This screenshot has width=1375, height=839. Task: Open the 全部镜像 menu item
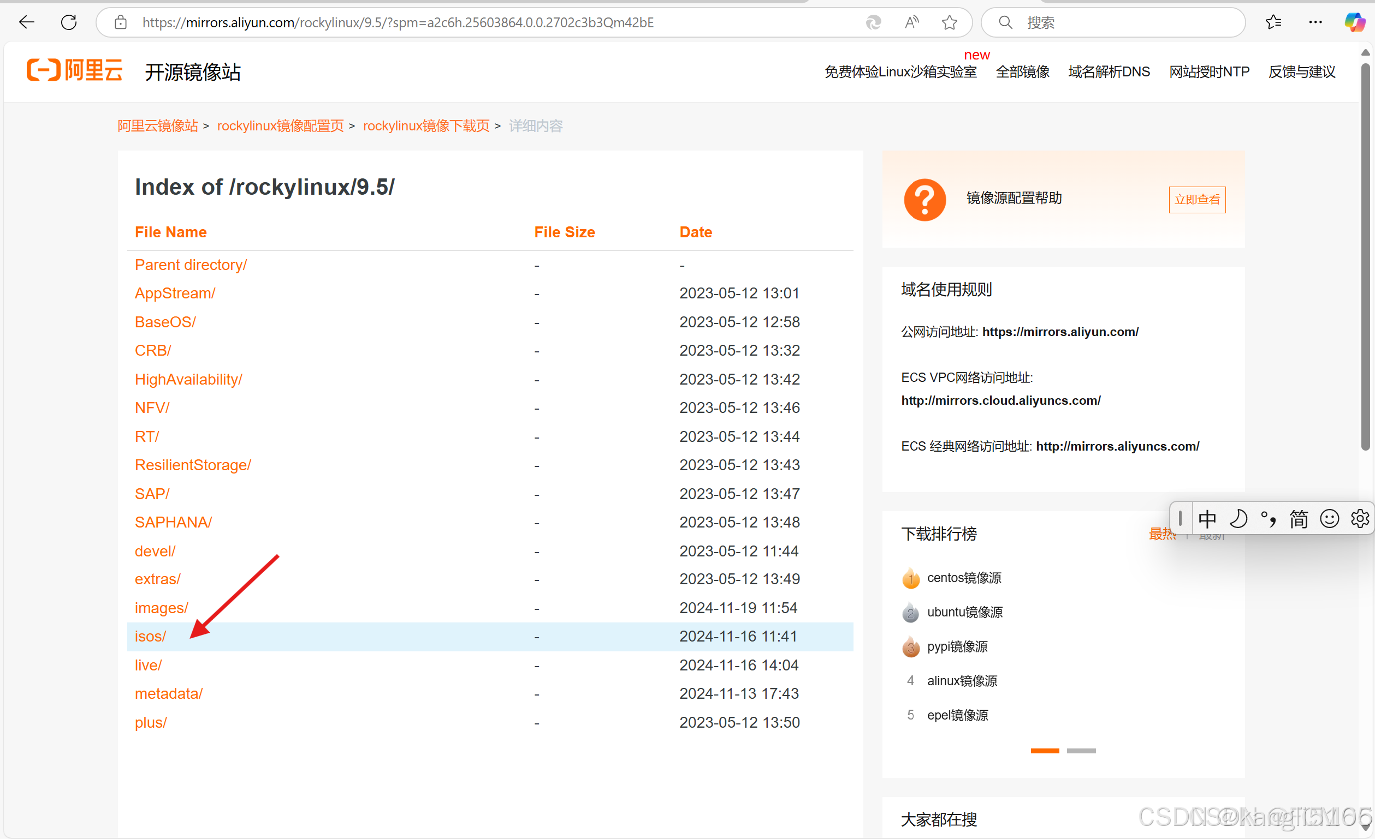click(1022, 72)
